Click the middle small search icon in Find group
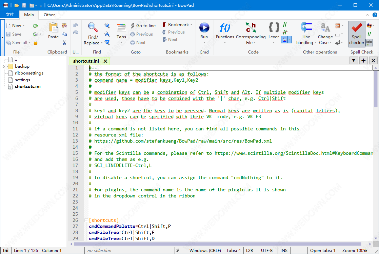The height and width of the screenshot is (254, 379). pyautogui.click(x=107, y=34)
